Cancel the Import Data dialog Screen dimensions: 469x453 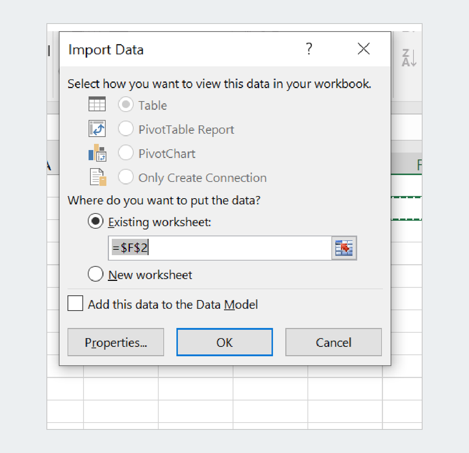[x=333, y=342]
